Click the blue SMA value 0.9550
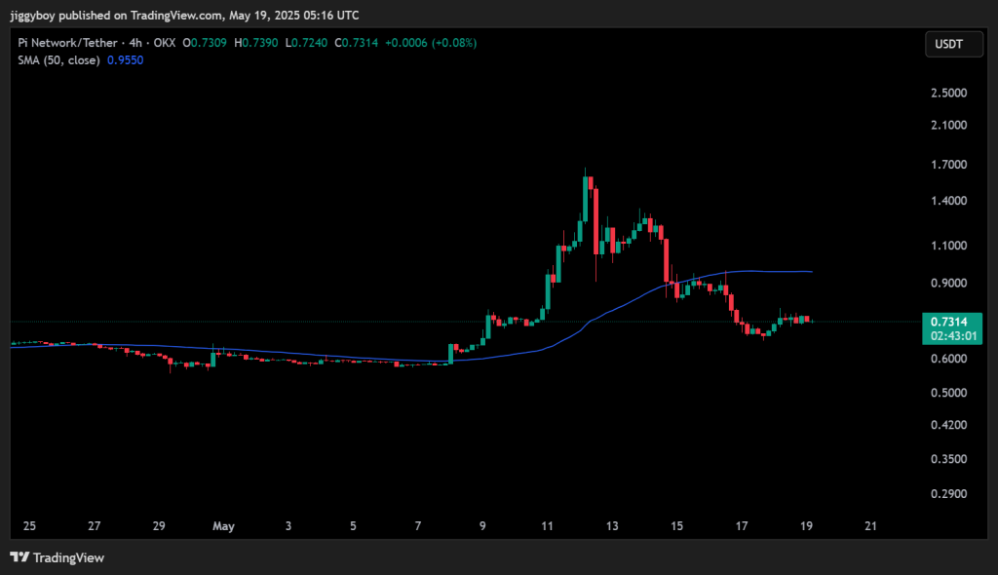The image size is (998, 575). [137, 60]
